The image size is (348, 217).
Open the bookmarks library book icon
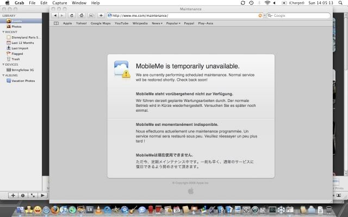(x=56, y=23)
